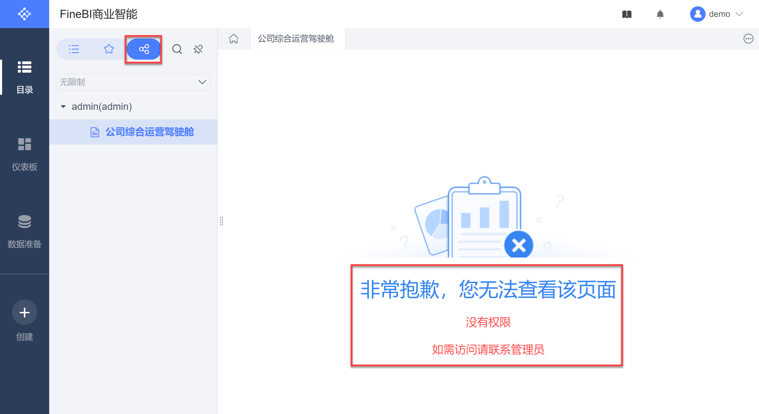
Task: Click the FineBI logo icon
Action: click(24, 14)
